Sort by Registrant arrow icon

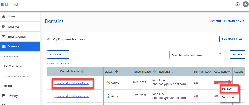pos(176,72)
